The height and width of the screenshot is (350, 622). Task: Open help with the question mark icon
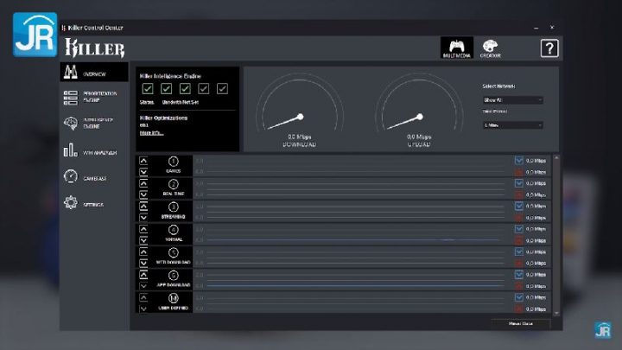pyautogui.click(x=549, y=48)
